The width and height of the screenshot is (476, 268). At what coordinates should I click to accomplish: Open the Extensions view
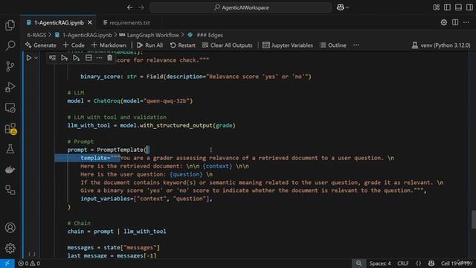pyautogui.click(x=10, y=129)
